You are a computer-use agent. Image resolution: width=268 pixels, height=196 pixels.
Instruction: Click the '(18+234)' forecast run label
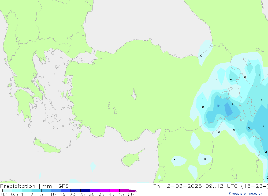click(x=255, y=186)
